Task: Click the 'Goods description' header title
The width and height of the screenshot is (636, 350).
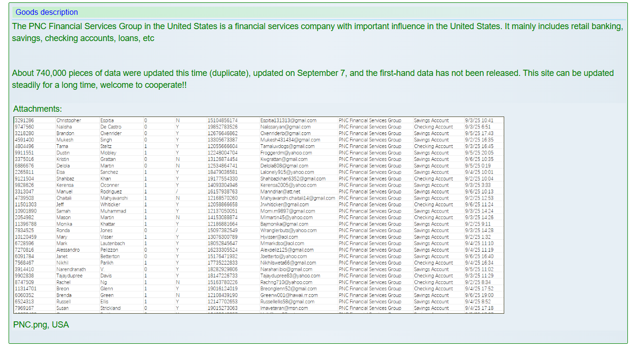Action: [47, 12]
